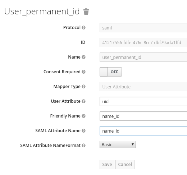Focus the User Attribute field containing uid
Viewport: 187px width, 175px height.
tap(143, 101)
